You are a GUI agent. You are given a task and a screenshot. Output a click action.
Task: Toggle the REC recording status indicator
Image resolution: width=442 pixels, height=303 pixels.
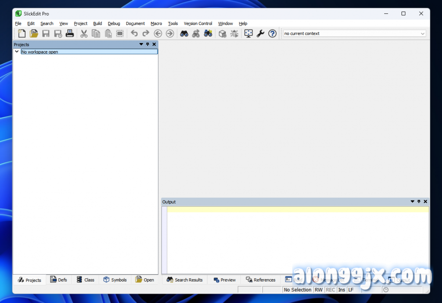[331, 290]
